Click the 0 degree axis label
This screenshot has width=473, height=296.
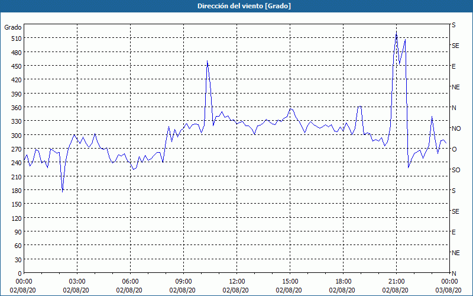point(20,274)
